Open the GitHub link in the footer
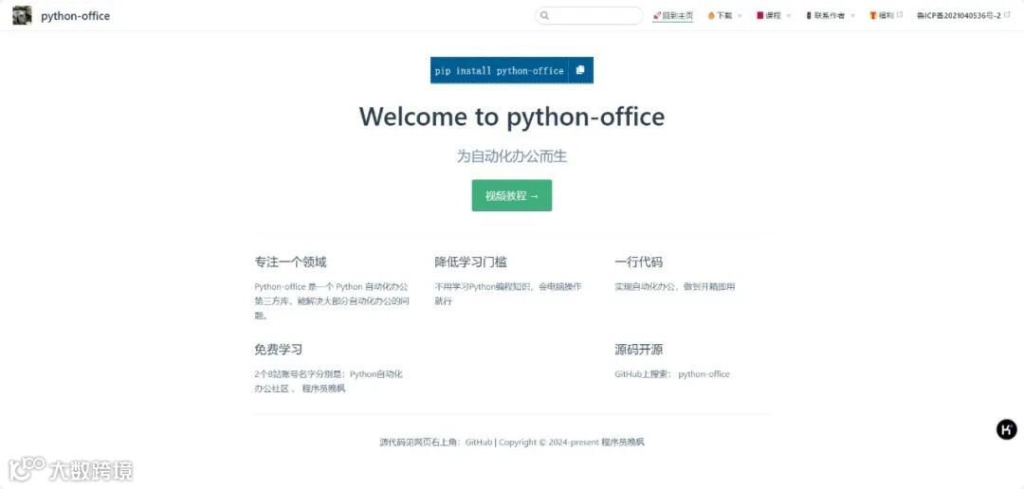Screen dimensions: 1024x489 479,442
